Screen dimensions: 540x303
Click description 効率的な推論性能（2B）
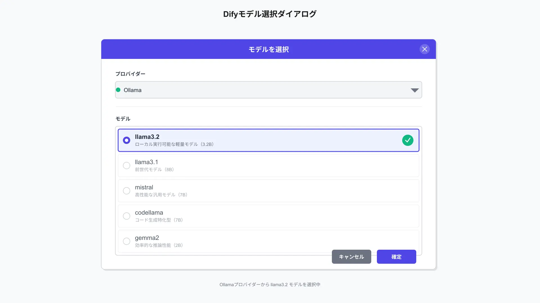[x=159, y=245]
